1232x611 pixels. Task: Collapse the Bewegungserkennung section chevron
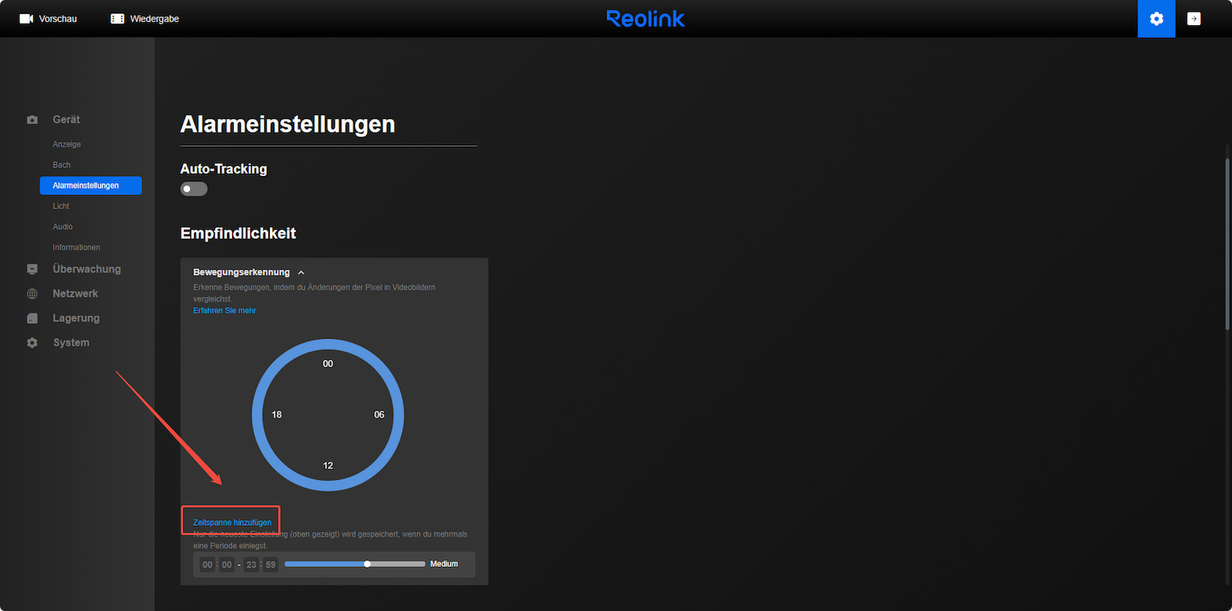click(x=301, y=272)
